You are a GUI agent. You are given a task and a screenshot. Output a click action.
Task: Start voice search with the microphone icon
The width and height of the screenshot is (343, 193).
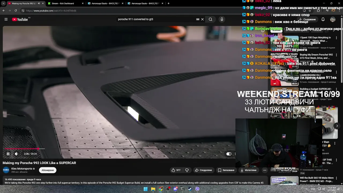pos(222,19)
